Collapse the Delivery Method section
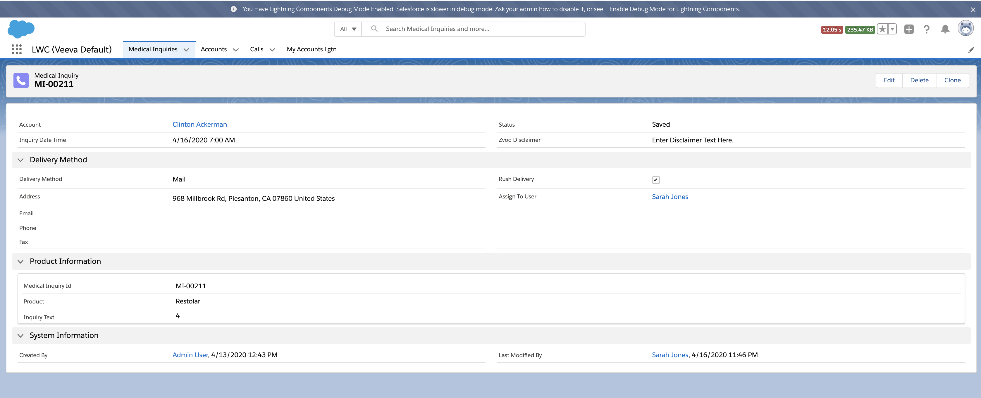This screenshot has width=981, height=398. [x=20, y=160]
